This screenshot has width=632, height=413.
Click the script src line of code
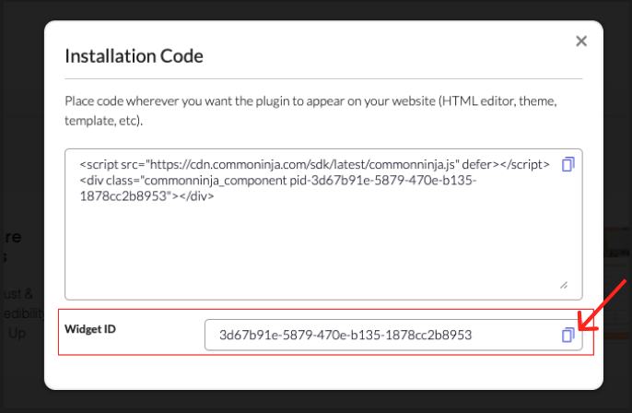(314, 164)
